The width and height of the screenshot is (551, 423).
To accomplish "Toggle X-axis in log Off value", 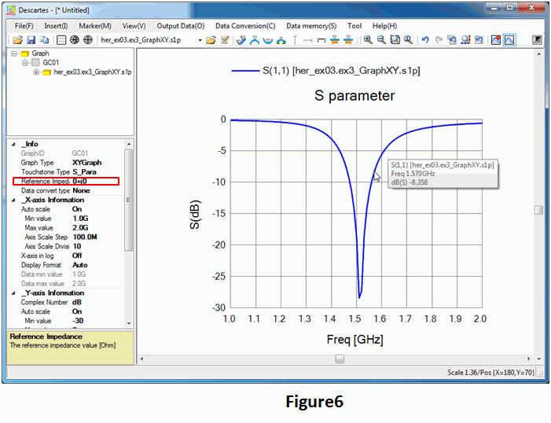I will tap(77, 256).
